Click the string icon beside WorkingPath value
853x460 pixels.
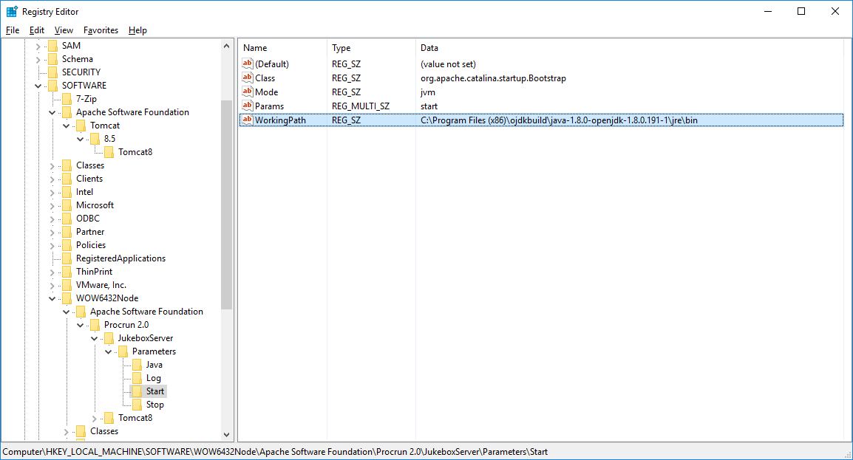[x=248, y=120]
